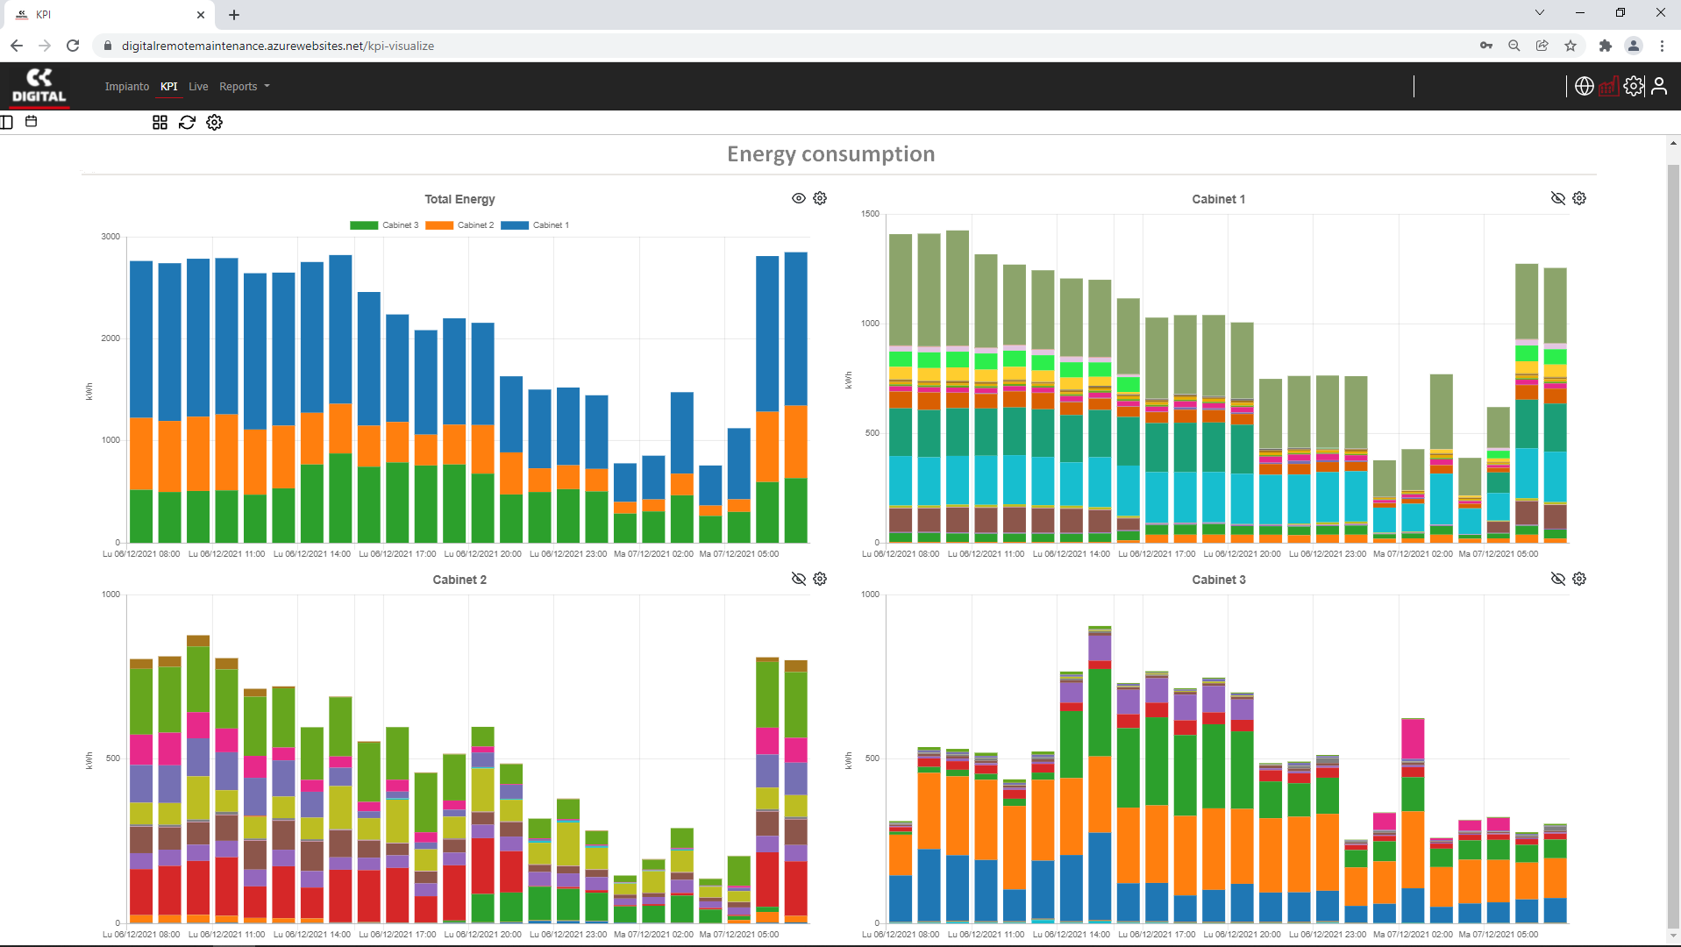Open Cabinet 1 chart settings gear
The width and height of the screenshot is (1681, 947).
click(1579, 198)
